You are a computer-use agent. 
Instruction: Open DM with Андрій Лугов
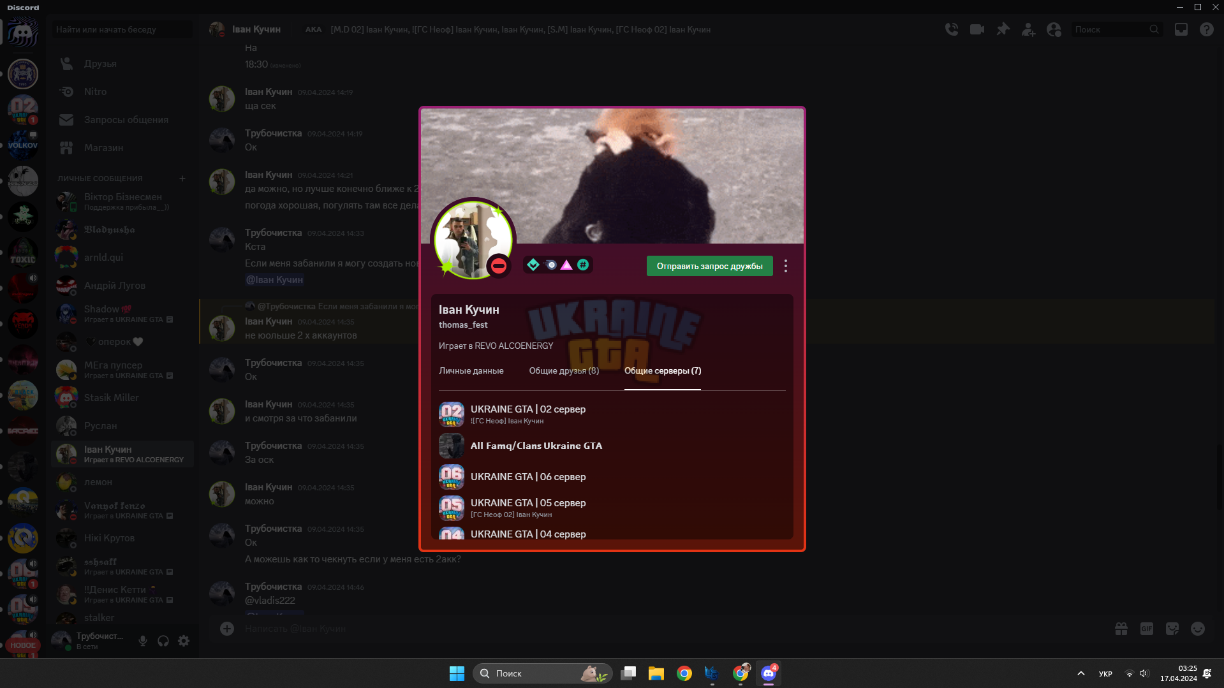(x=122, y=286)
